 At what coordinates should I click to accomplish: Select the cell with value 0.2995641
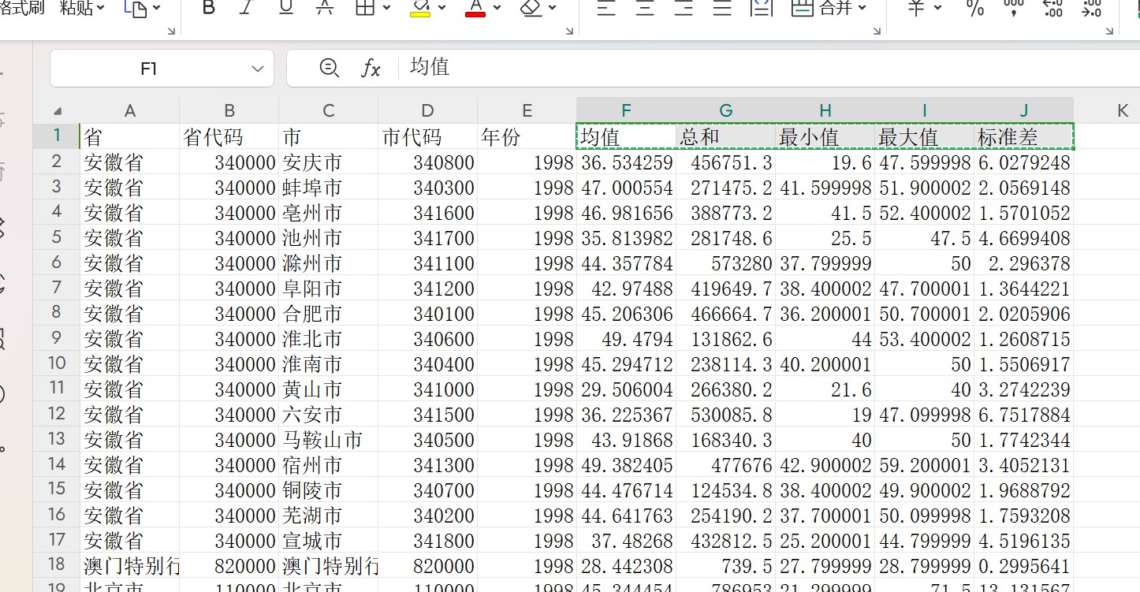pos(1023,565)
